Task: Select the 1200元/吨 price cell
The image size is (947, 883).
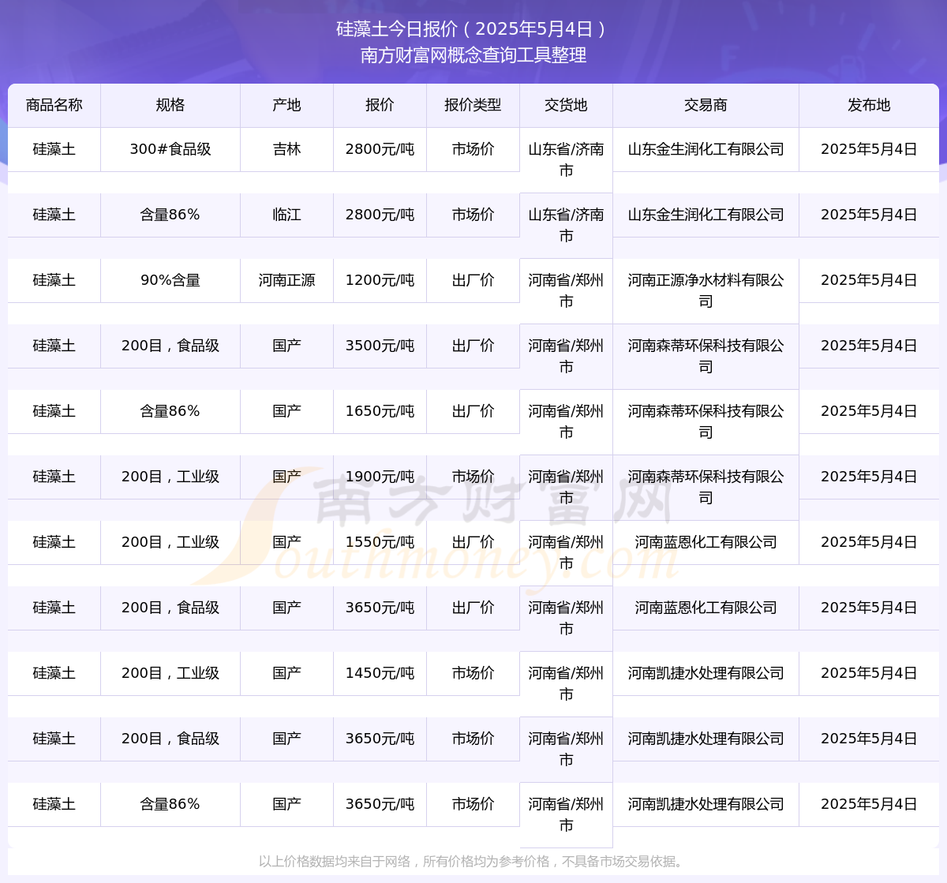Action: click(380, 280)
